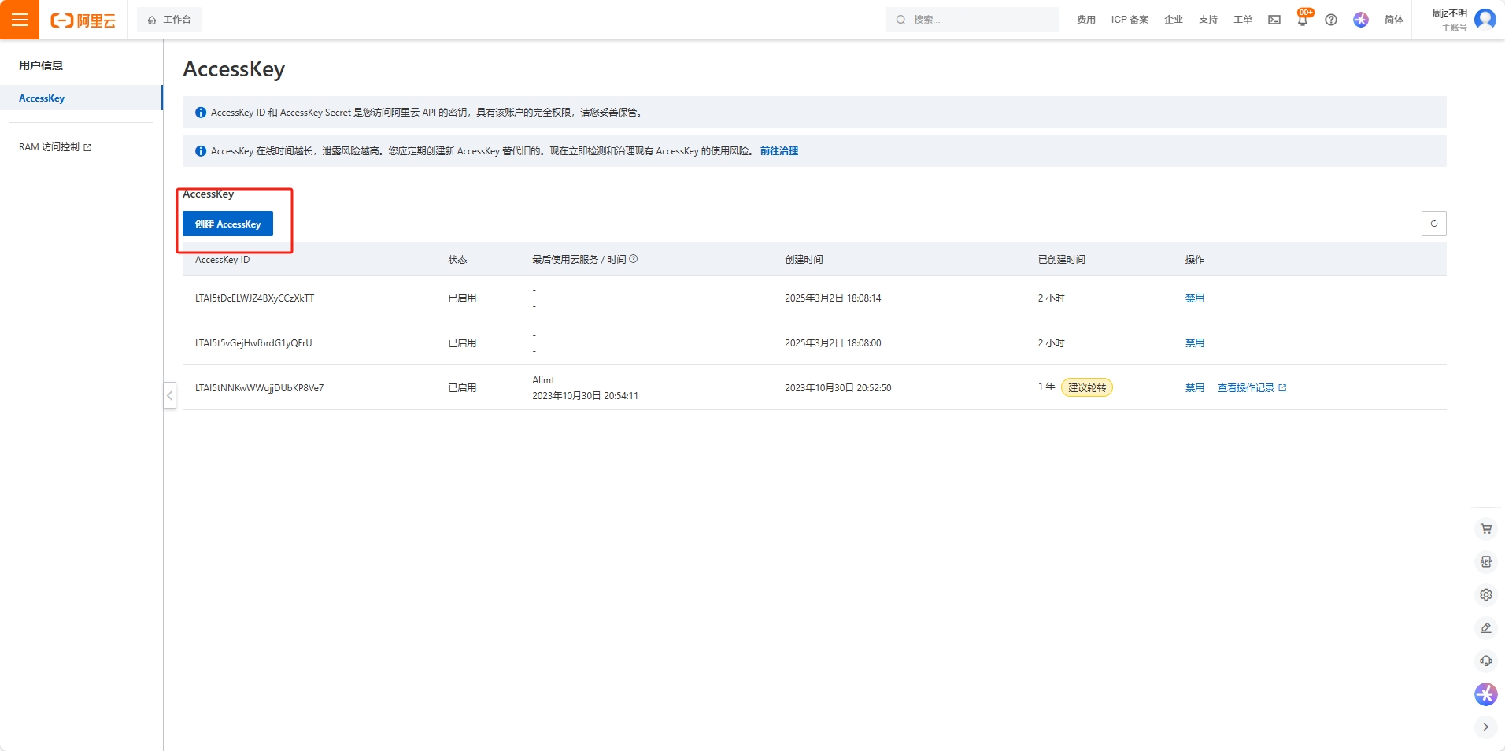Refresh the AccessKey list
This screenshot has height=751, width=1505.
point(1433,224)
